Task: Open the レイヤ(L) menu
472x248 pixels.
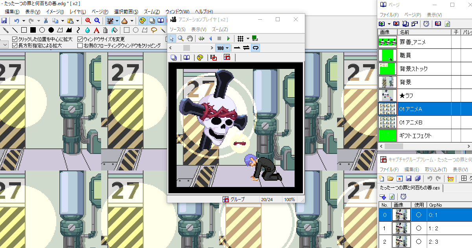Action: 78,12
